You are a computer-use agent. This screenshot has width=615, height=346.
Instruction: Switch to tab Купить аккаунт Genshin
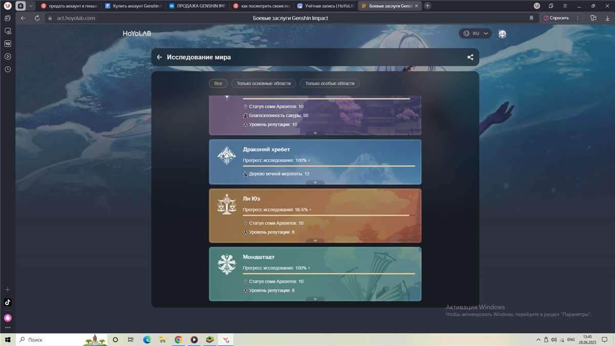click(133, 6)
